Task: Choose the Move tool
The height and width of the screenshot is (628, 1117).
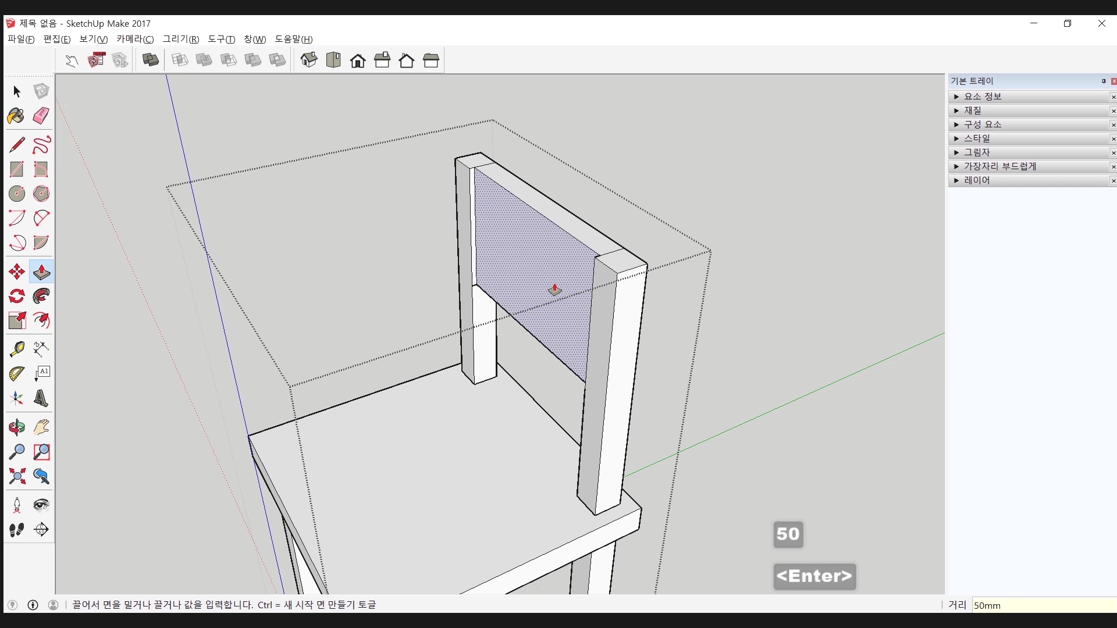Action: coord(16,272)
